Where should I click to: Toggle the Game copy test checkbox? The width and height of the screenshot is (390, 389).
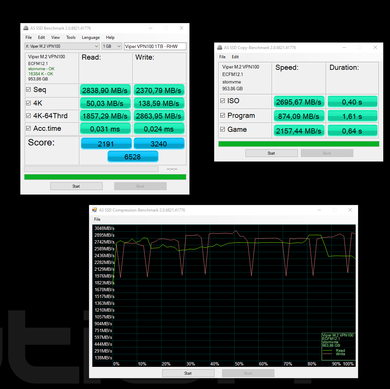pyautogui.click(x=223, y=129)
